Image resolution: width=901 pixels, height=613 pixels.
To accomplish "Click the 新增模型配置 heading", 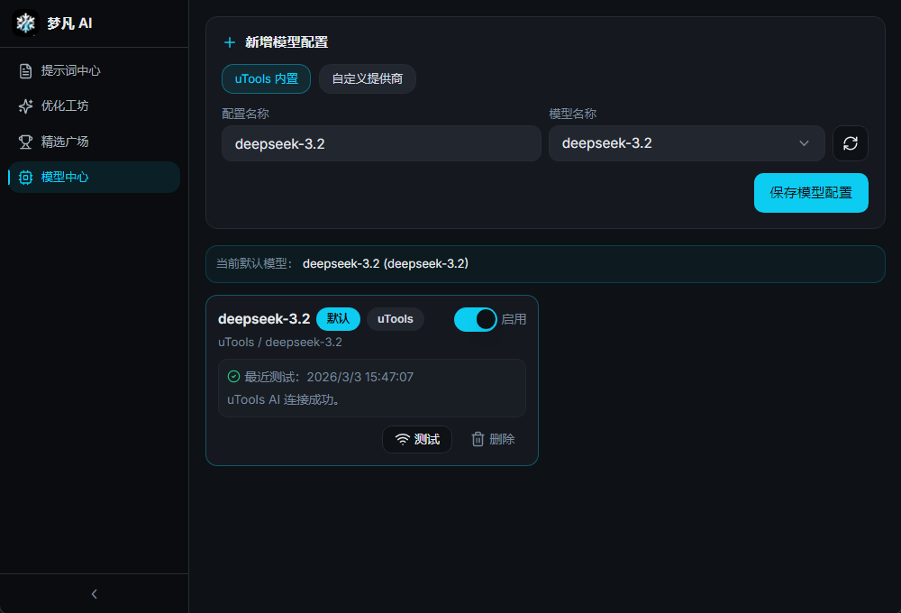I will (287, 42).
